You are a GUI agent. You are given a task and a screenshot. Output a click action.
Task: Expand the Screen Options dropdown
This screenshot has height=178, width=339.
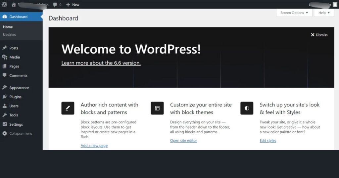pos(294,13)
